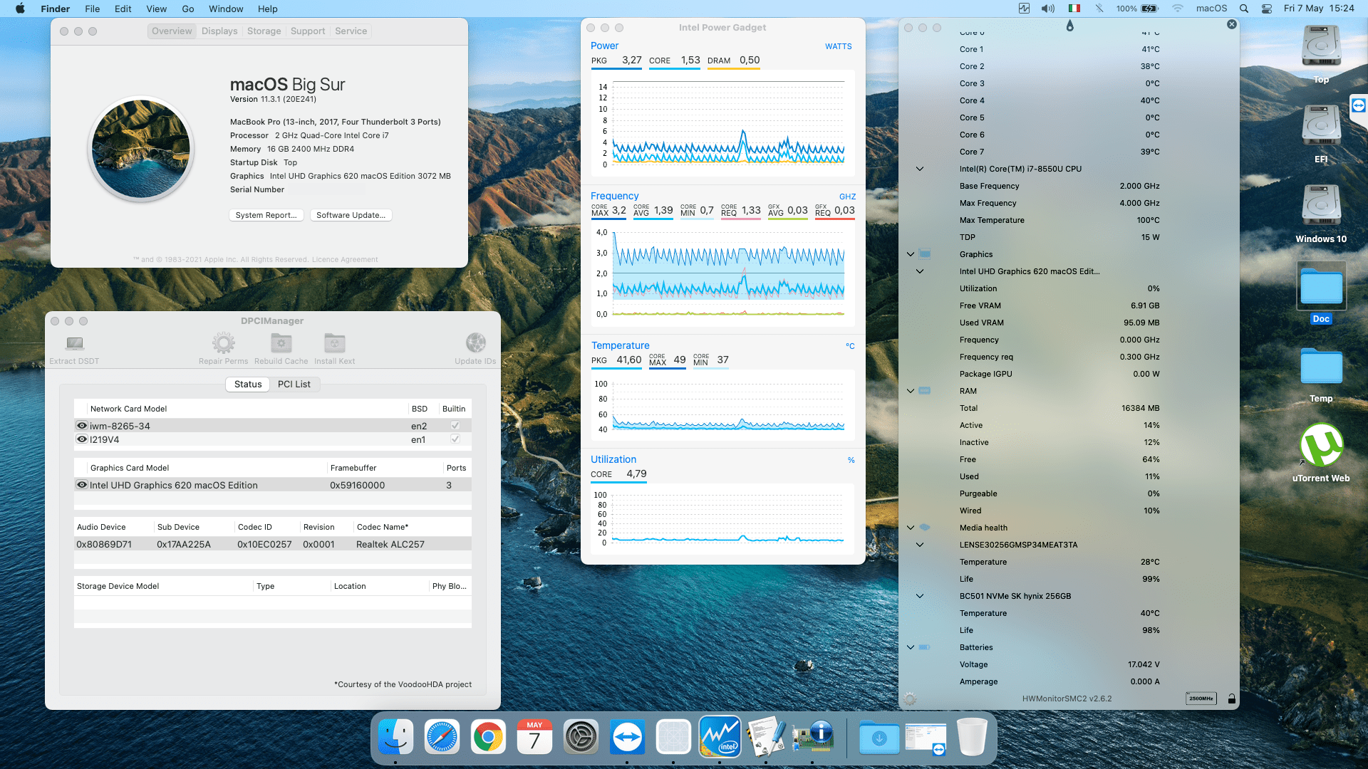
Task: Click eye icon beside I219V4
Action: (x=82, y=439)
